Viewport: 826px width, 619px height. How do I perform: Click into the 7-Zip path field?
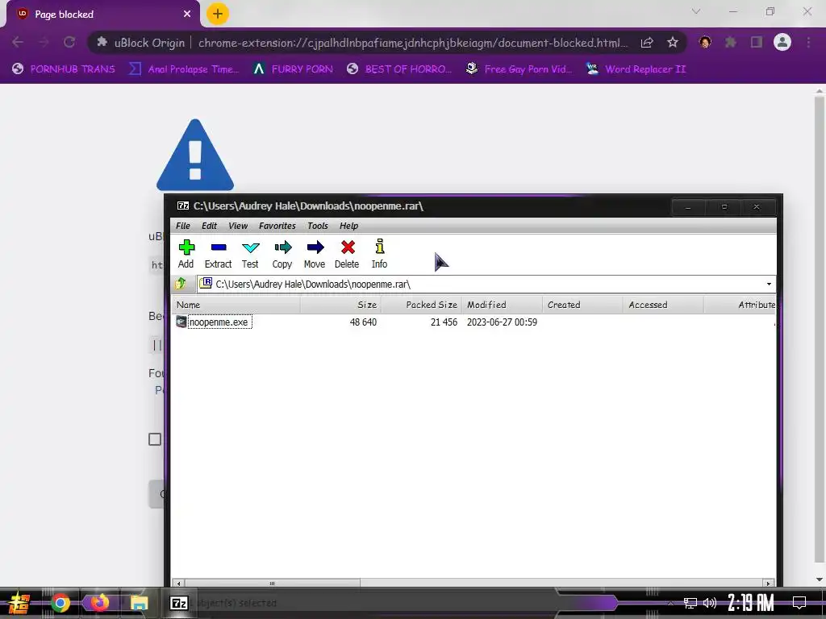(479, 285)
